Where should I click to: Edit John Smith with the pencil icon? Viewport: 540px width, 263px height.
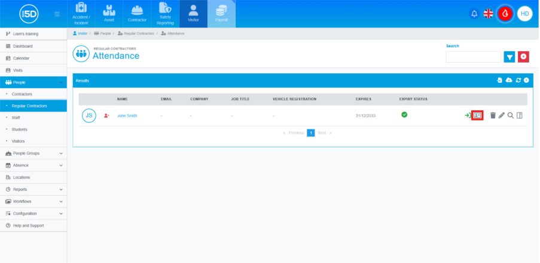[x=502, y=115]
